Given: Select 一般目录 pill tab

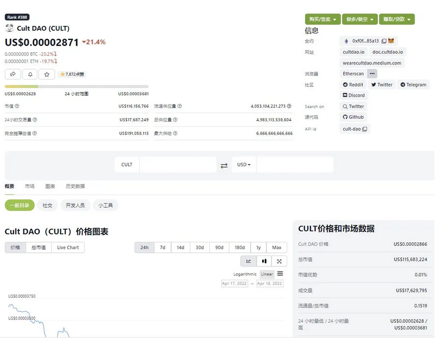Looking at the screenshot, I should [x=19, y=205].
